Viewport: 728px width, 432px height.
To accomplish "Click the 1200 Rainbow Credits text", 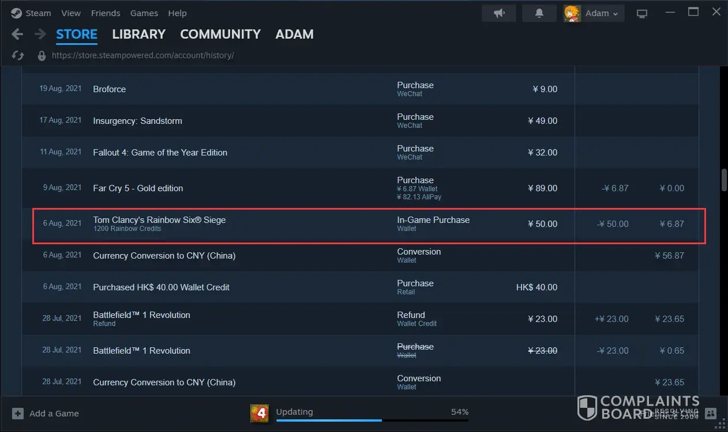I will pyautogui.click(x=127, y=229).
